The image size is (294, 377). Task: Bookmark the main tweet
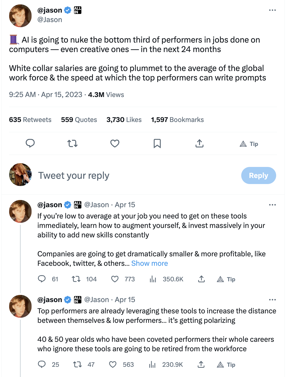(x=157, y=144)
